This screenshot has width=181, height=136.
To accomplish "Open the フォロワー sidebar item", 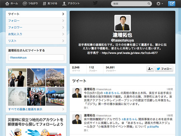I will point(36,27).
